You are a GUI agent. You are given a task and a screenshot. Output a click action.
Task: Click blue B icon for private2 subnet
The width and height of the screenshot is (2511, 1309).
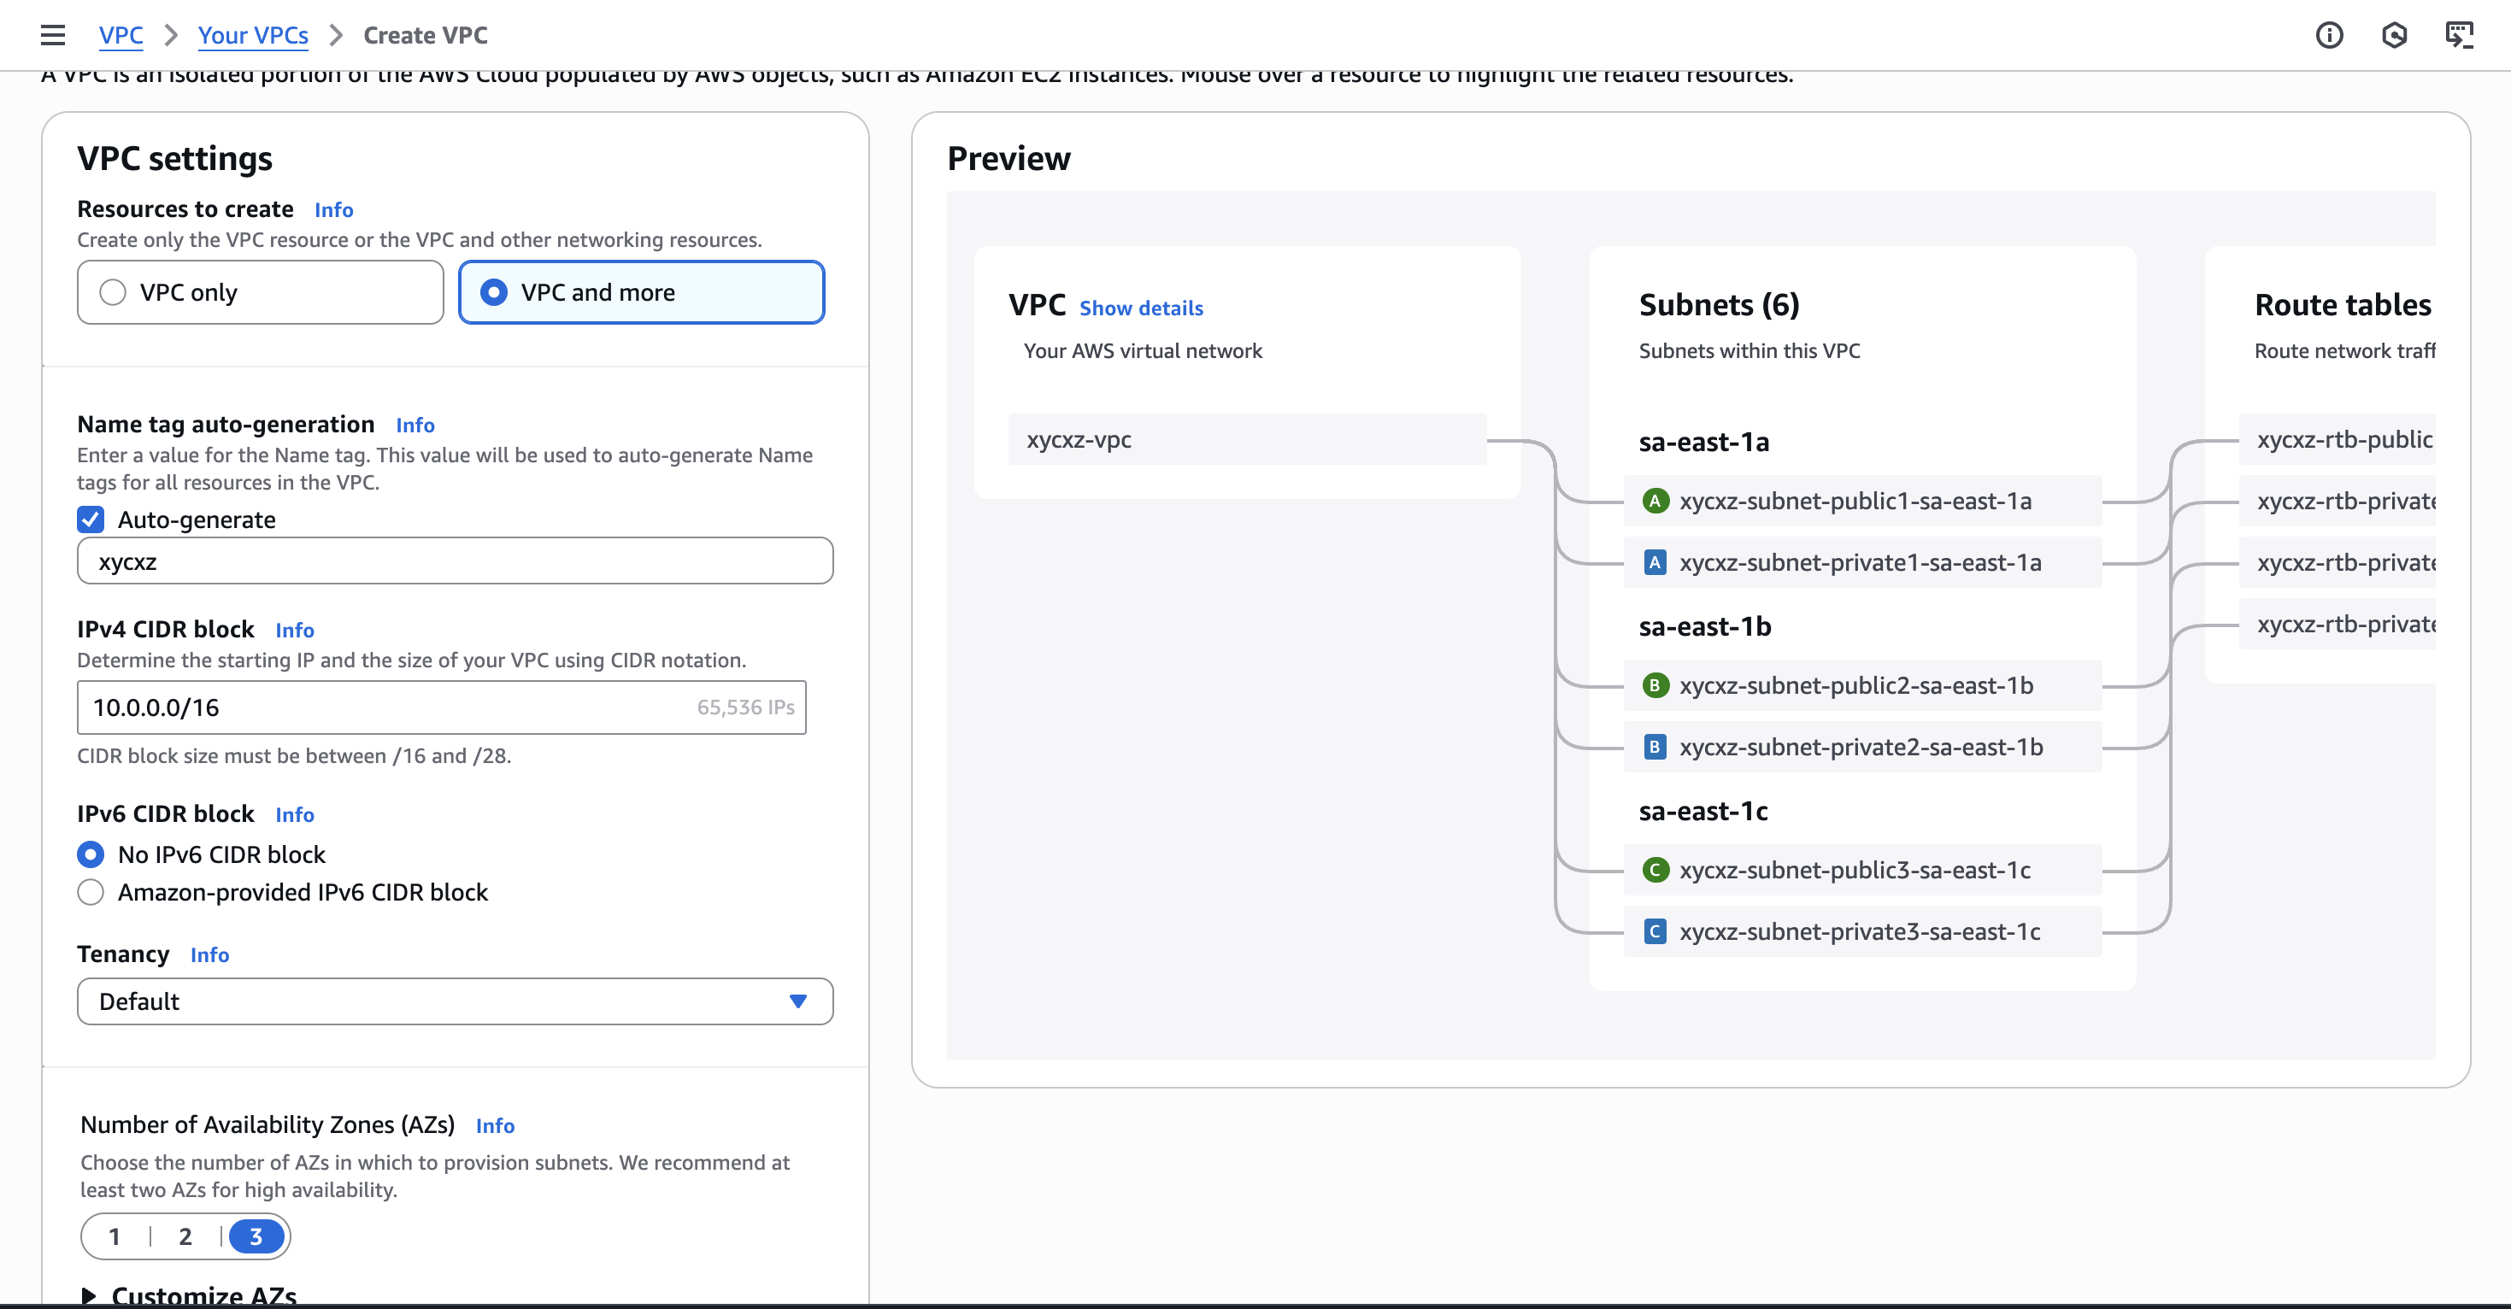coord(1654,748)
